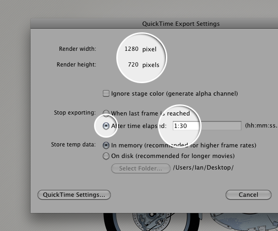Click the Render height label
The image size is (278, 231).
click(x=76, y=65)
